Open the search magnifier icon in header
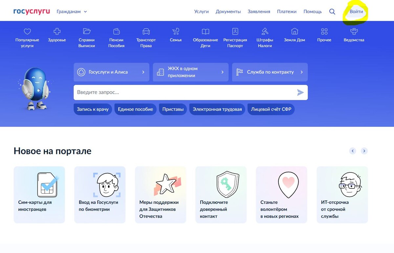Screen dimensions: 394x253 tap(332, 11)
